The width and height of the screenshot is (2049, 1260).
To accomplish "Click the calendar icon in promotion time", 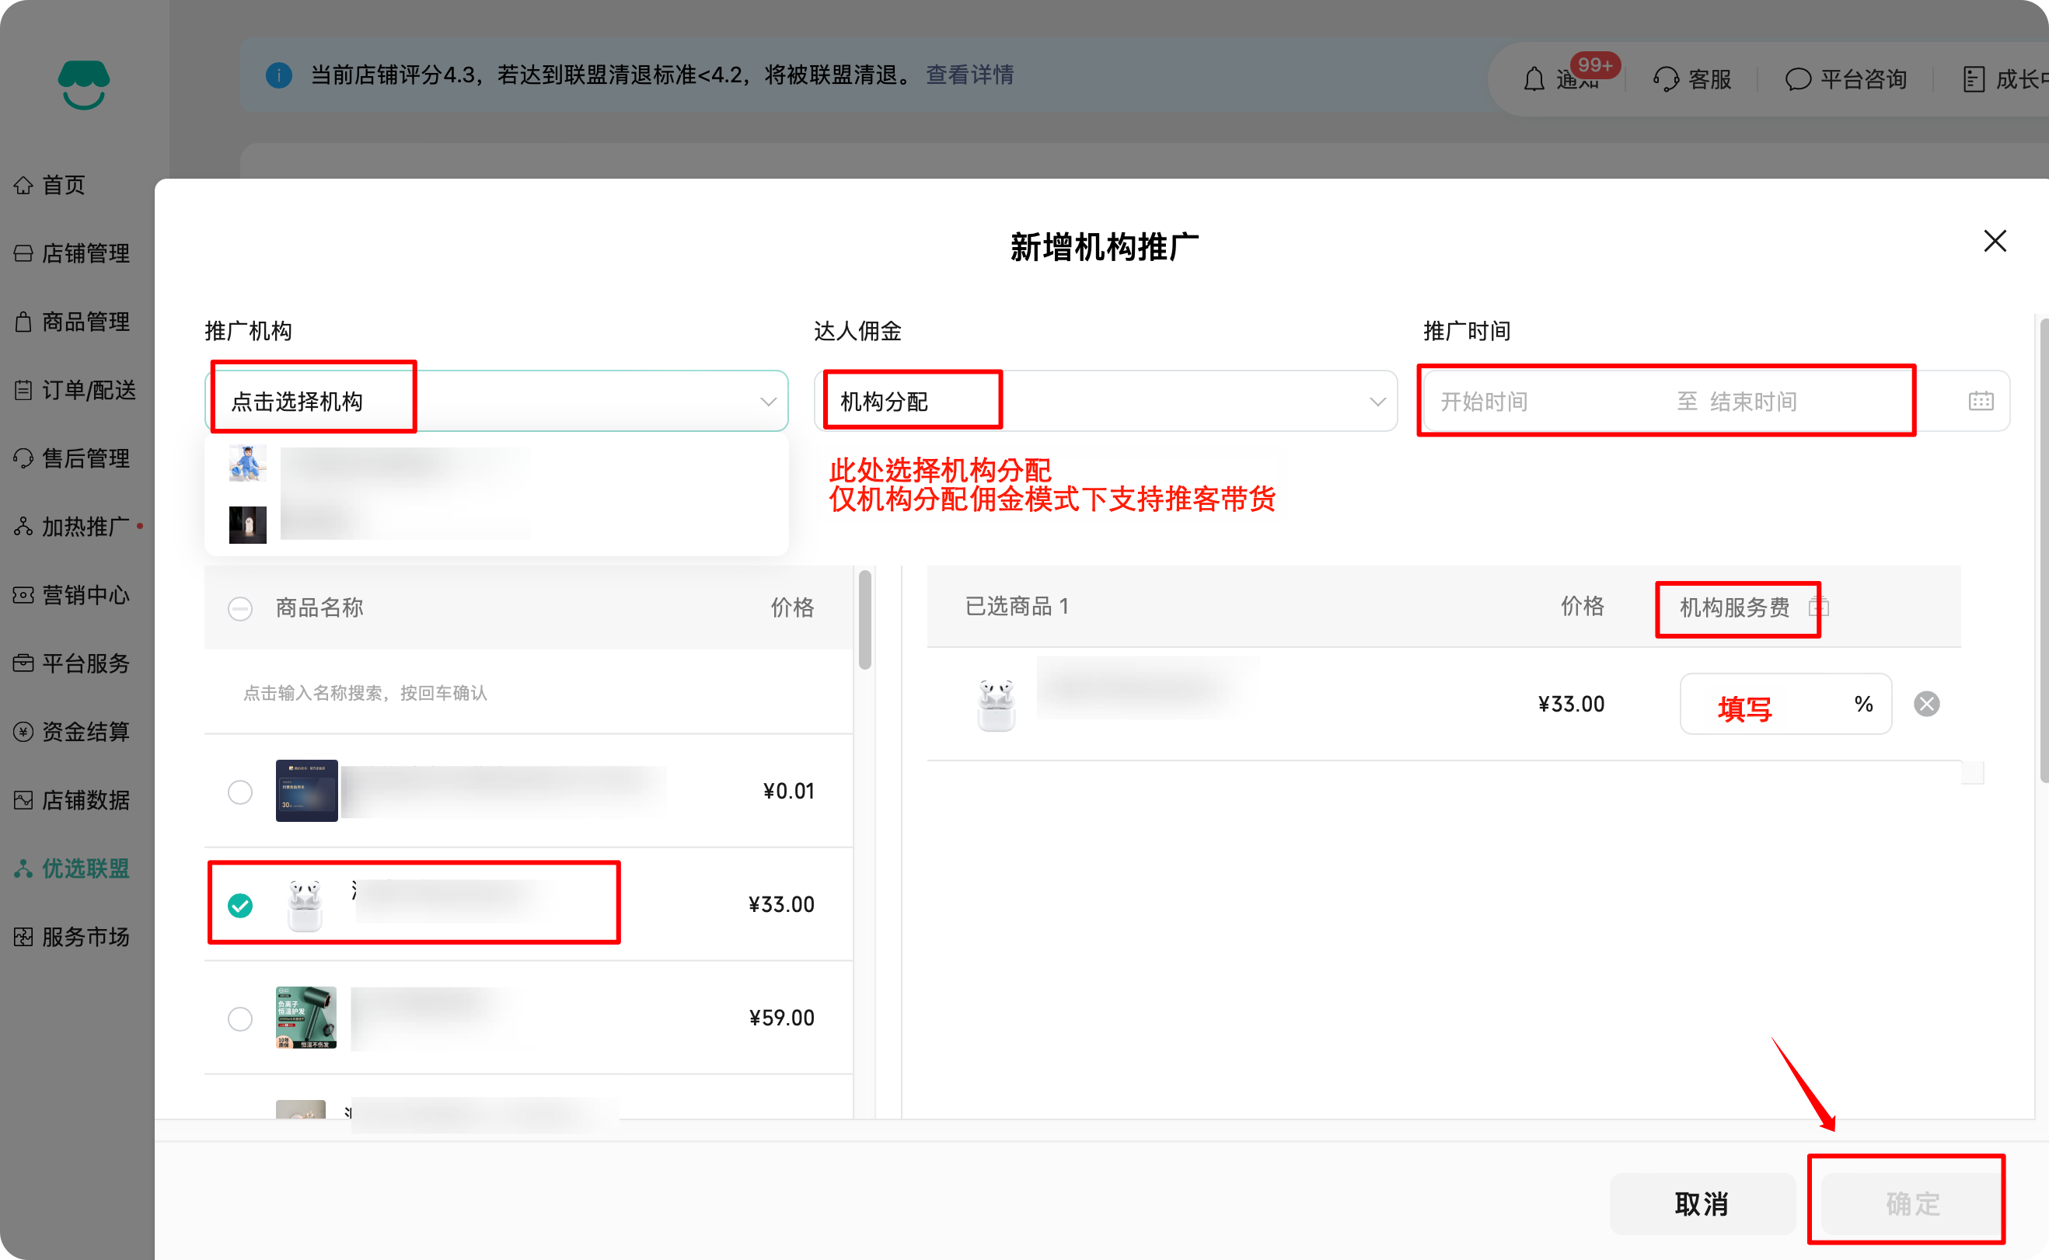I will click(x=1981, y=401).
